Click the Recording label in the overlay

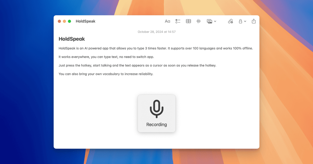[x=156, y=124]
